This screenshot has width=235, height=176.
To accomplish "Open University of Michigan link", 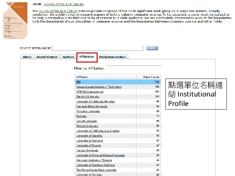I will pos(89,175).
